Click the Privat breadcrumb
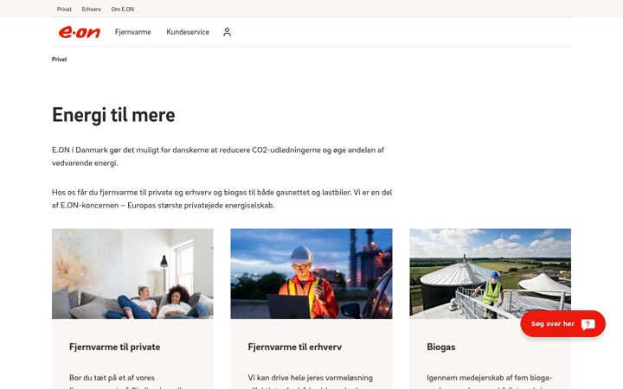The image size is (623, 389). (59, 59)
